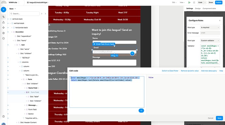
Task: Click the user avatar at bottom left
Action: click(4, 124)
